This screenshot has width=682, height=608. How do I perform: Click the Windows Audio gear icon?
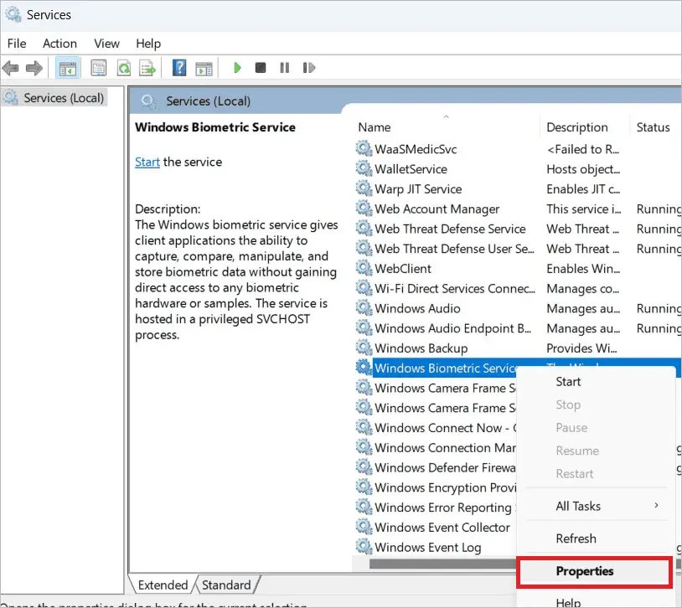[364, 308]
